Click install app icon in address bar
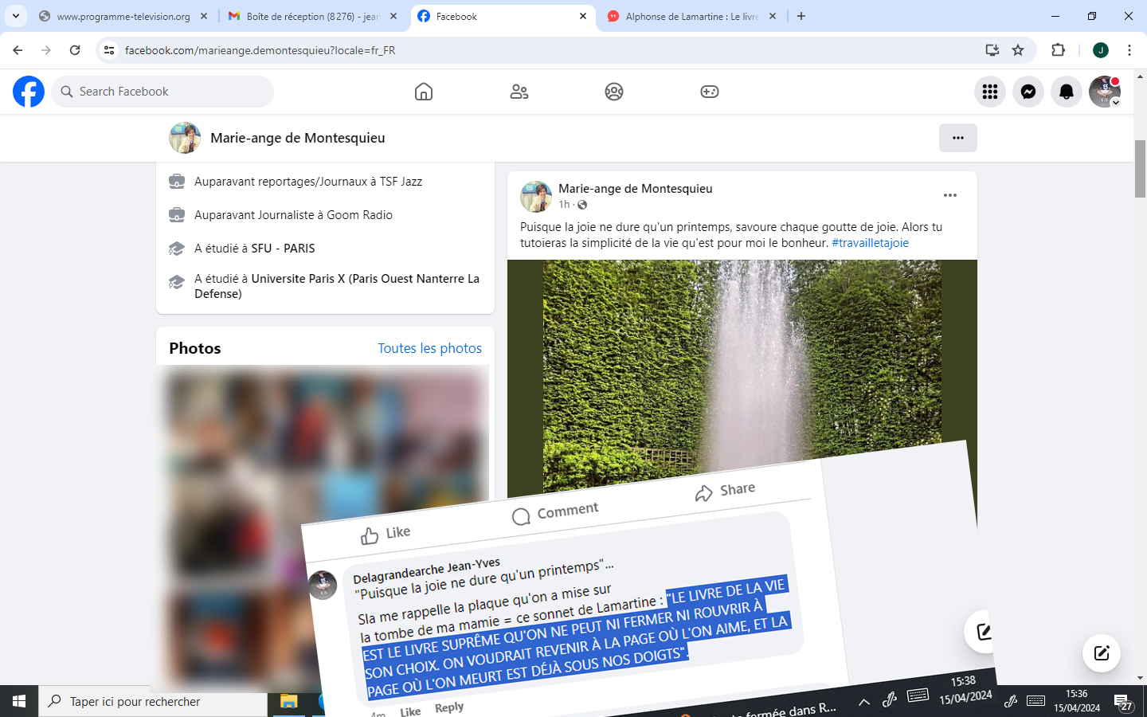The width and height of the screenshot is (1147, 717). click(992, 50)
